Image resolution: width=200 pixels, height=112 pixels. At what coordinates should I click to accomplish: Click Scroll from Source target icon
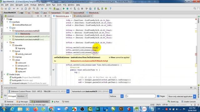coord(38,16)
